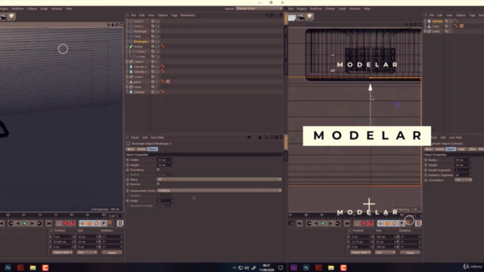The width and height of the screenshot is (484, 272).
Task: Go to end of animation, right window
Action: [347, 224]
